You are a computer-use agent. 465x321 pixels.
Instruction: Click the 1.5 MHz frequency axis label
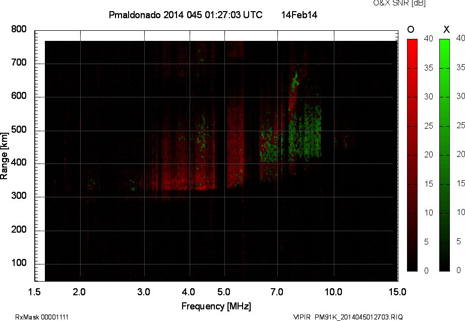click(x=34, y=292)
